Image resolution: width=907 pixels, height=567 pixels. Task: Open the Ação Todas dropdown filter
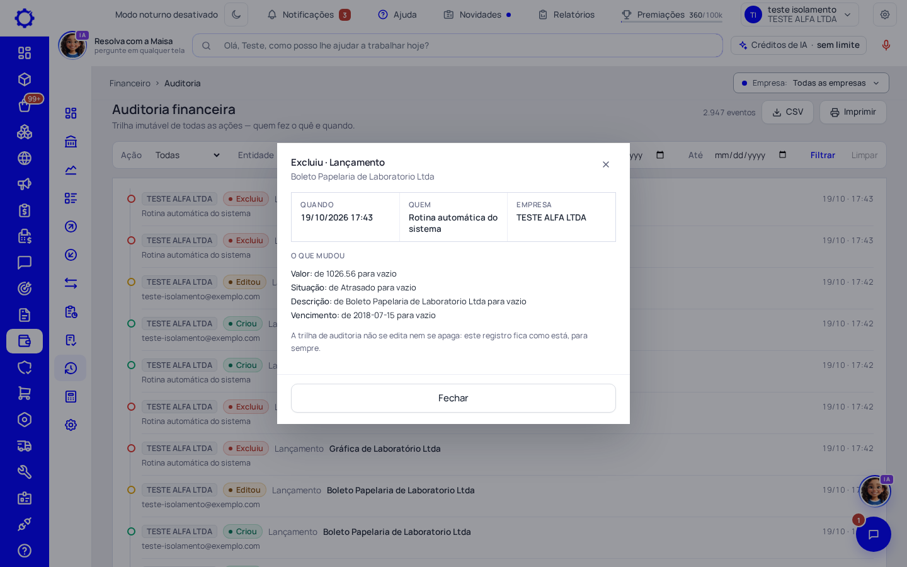(188, 155)
